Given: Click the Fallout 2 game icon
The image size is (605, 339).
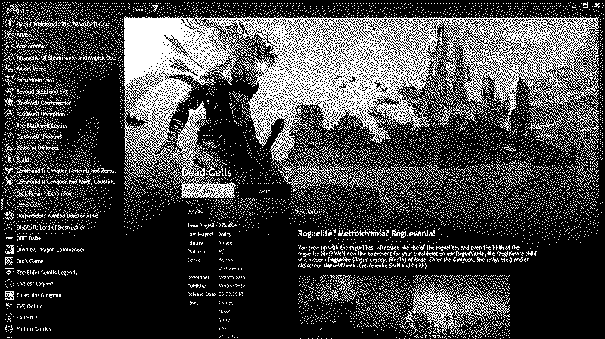Looking at the screenshot, I should click(x=8, y=318).
